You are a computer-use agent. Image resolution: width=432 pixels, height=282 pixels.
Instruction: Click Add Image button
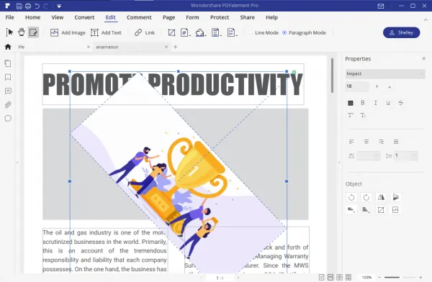[x=68, y=32]
